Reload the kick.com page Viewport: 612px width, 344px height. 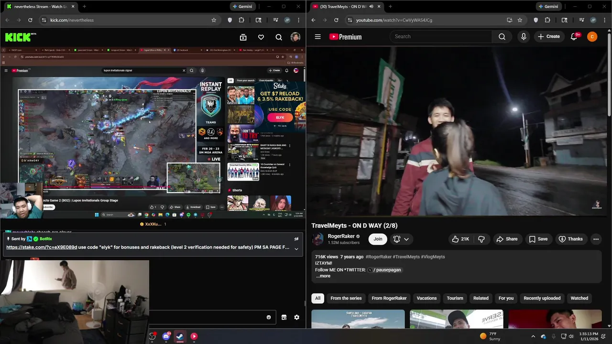click(30, 20)
